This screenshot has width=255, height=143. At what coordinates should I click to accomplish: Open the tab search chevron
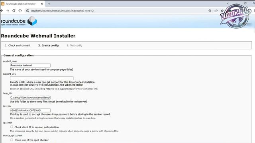point(228,3)
